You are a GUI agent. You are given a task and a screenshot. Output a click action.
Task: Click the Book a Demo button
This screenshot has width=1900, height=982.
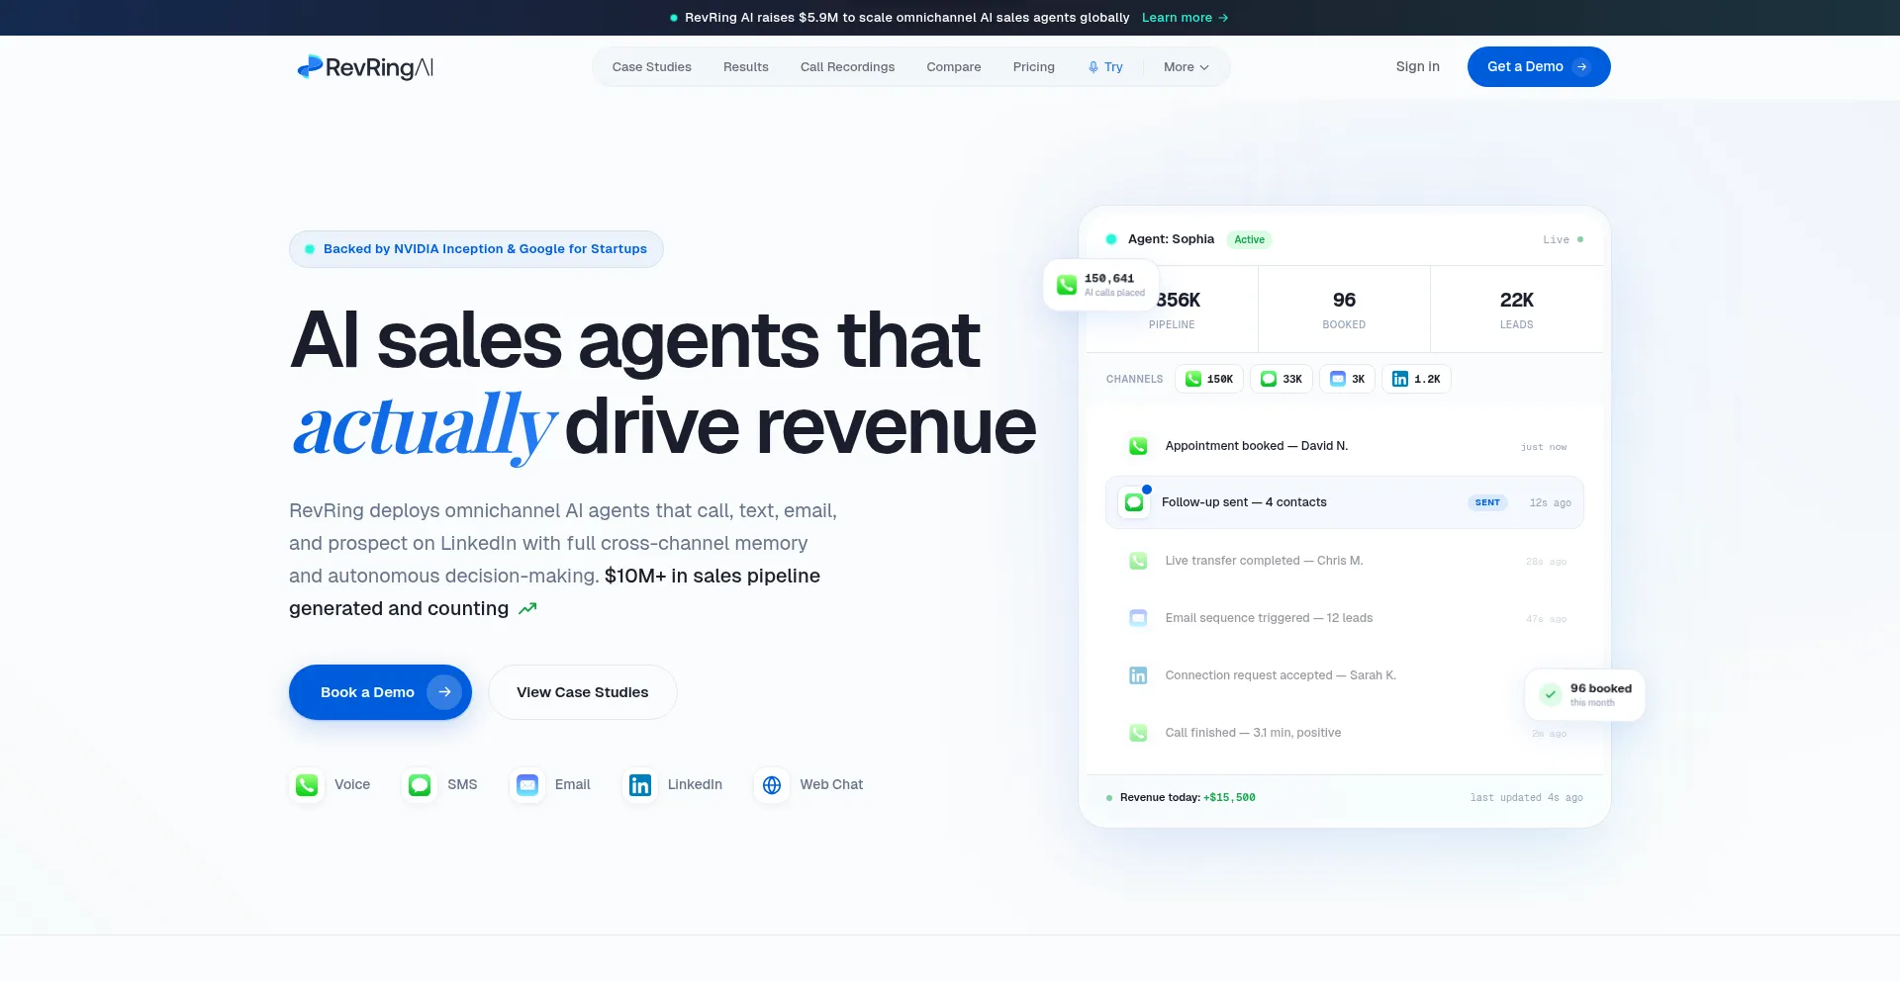click(x=380, y=692)
